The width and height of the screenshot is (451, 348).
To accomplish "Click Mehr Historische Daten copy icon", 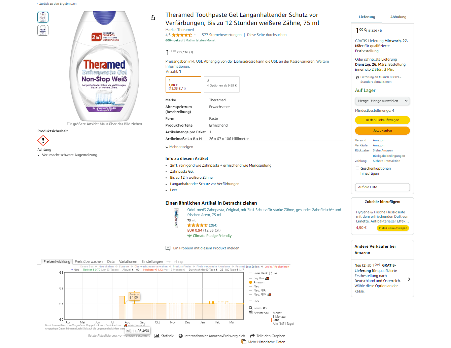I will pos(244,342).
